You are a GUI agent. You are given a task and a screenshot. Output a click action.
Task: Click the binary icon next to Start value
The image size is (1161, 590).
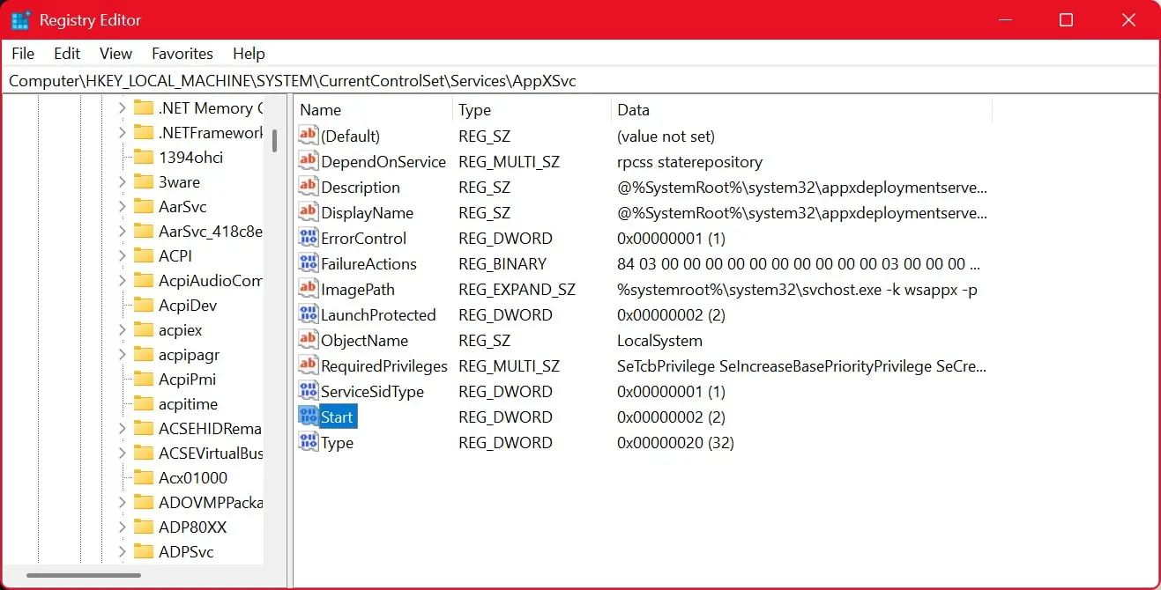(x=308, y=417)
